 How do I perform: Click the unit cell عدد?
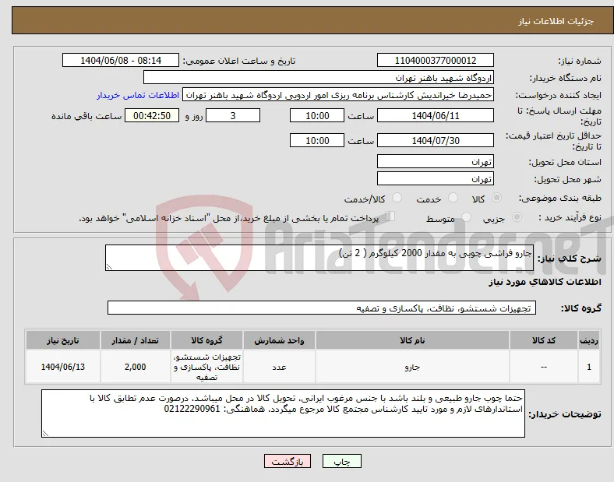pyautogui.click(x=279, y=367)
